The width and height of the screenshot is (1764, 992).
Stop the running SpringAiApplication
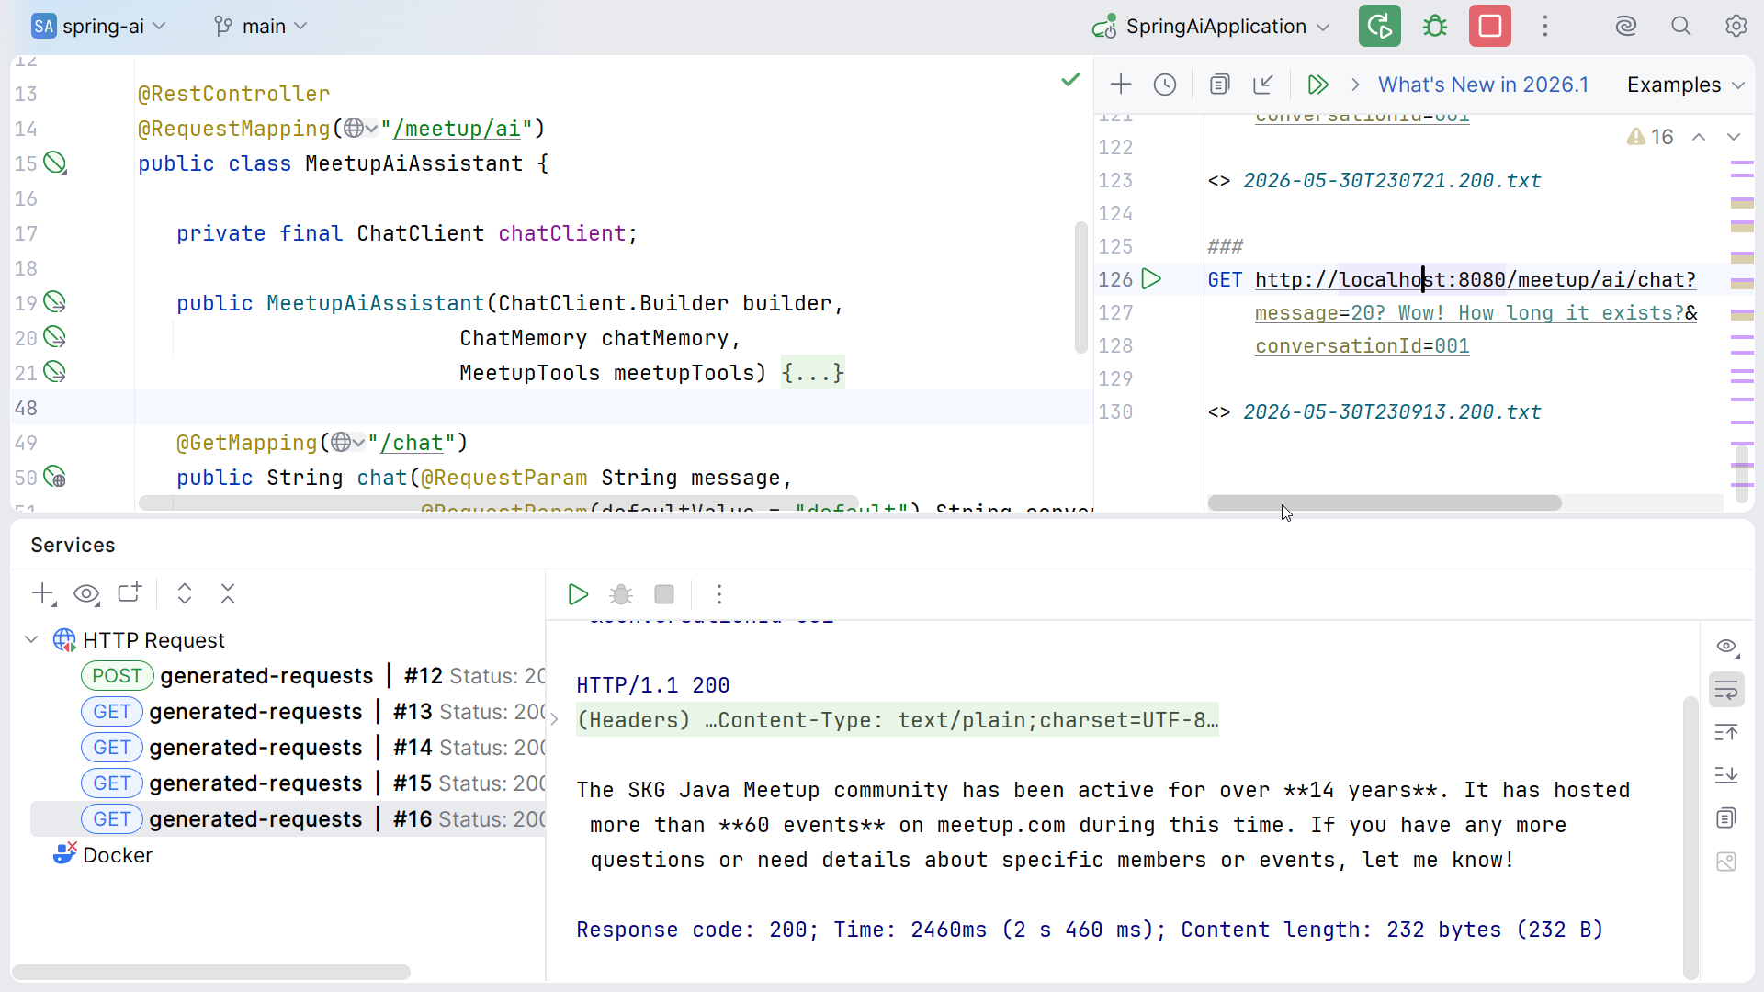click(1490, 26)
